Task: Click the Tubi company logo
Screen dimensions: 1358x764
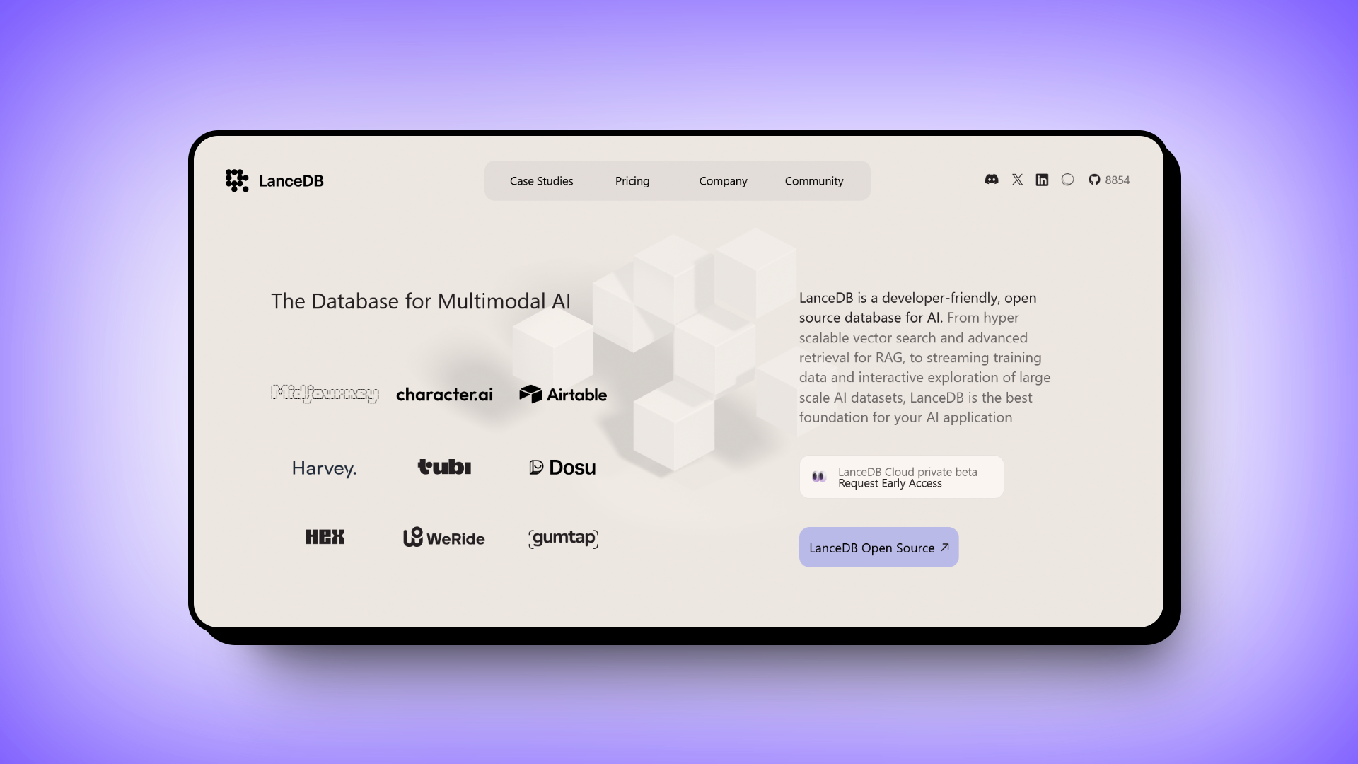Action: tap(444, 465)
